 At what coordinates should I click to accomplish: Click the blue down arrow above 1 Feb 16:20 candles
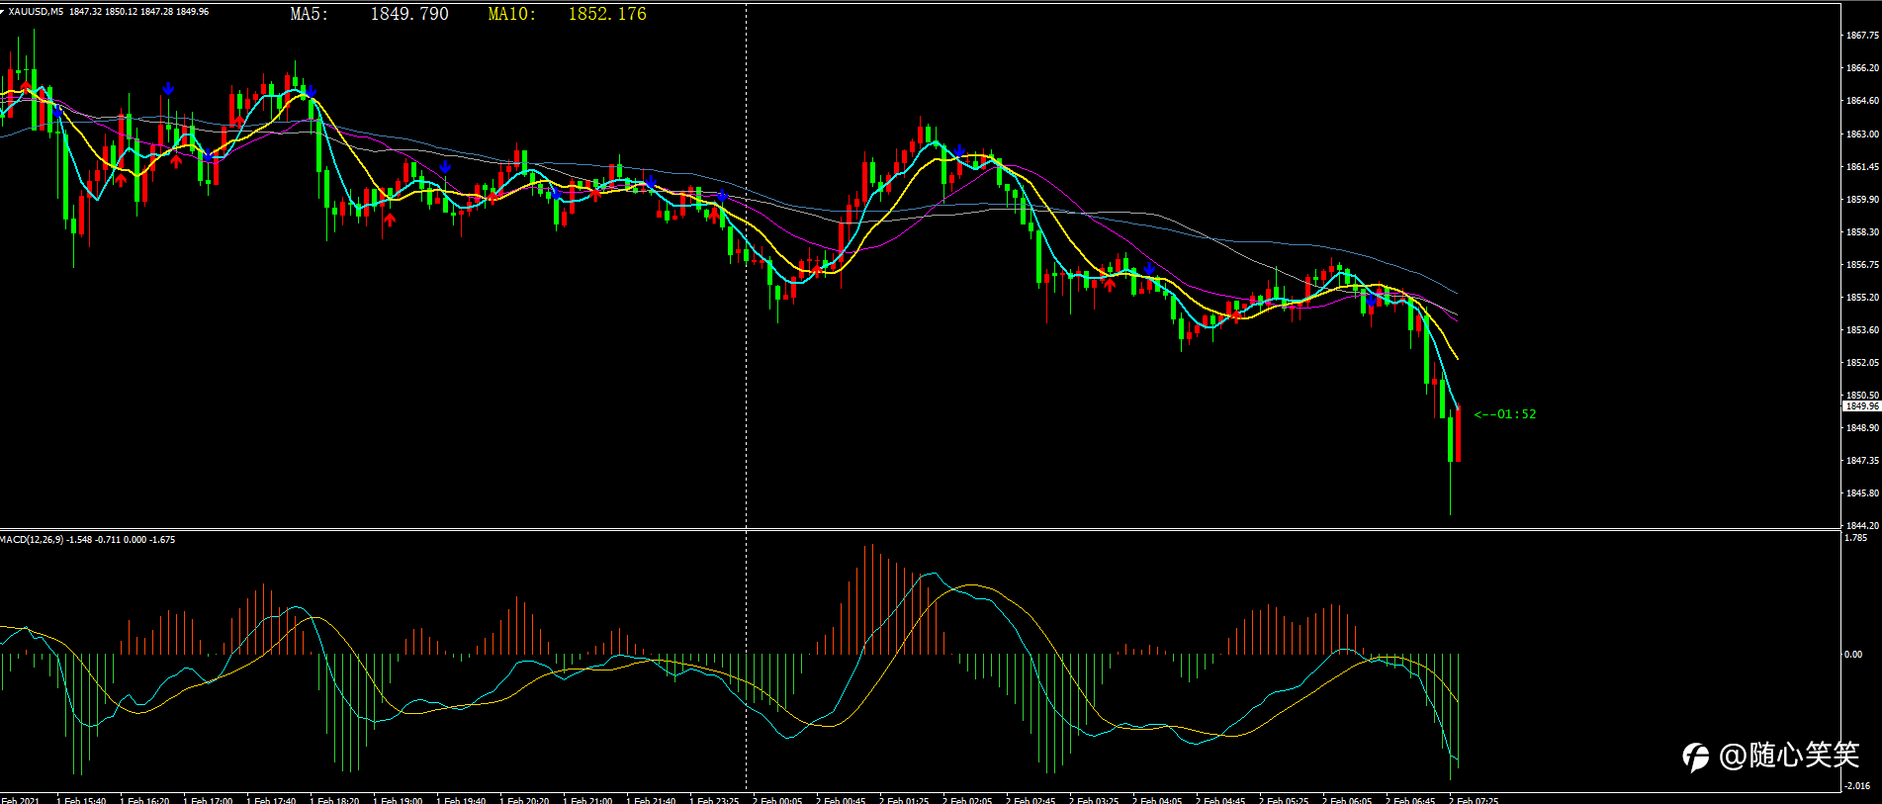pos(168,89)
